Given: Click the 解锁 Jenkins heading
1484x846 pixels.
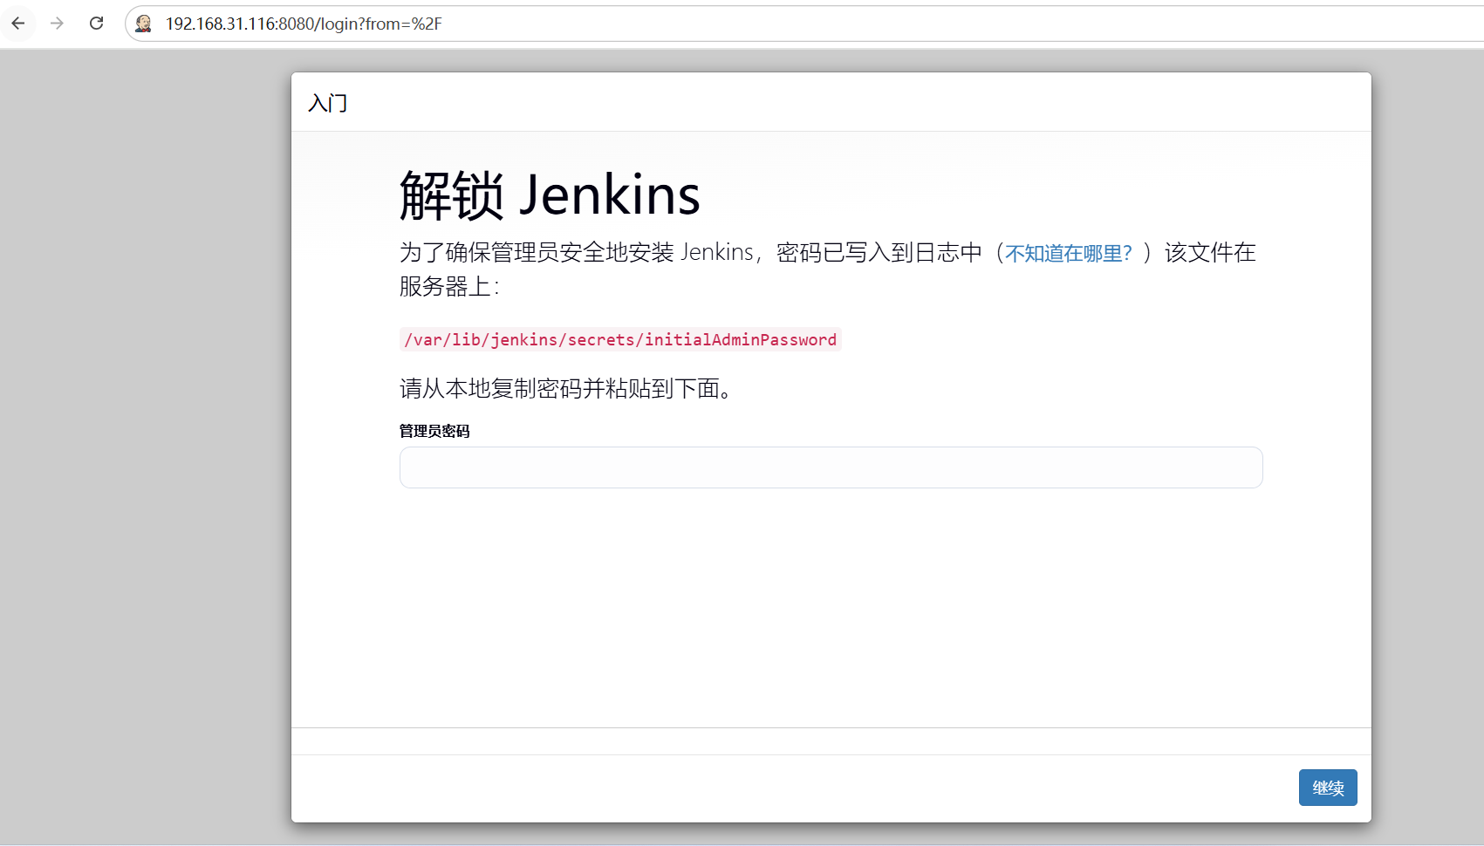Looking at the screenshot, I should click(550, 194).
